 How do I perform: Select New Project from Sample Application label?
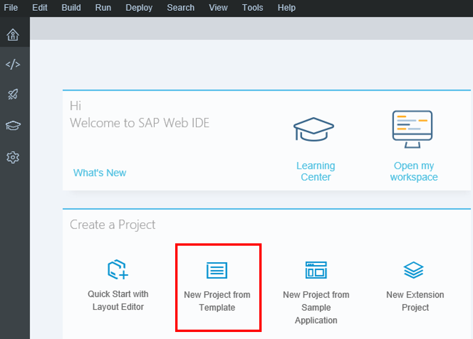pyautogui.click(x=316, y=308)
